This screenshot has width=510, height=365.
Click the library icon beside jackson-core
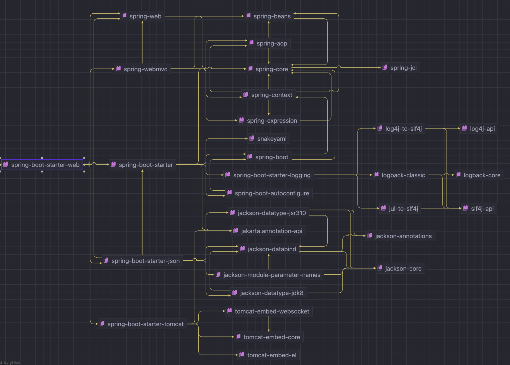point(380,268)
